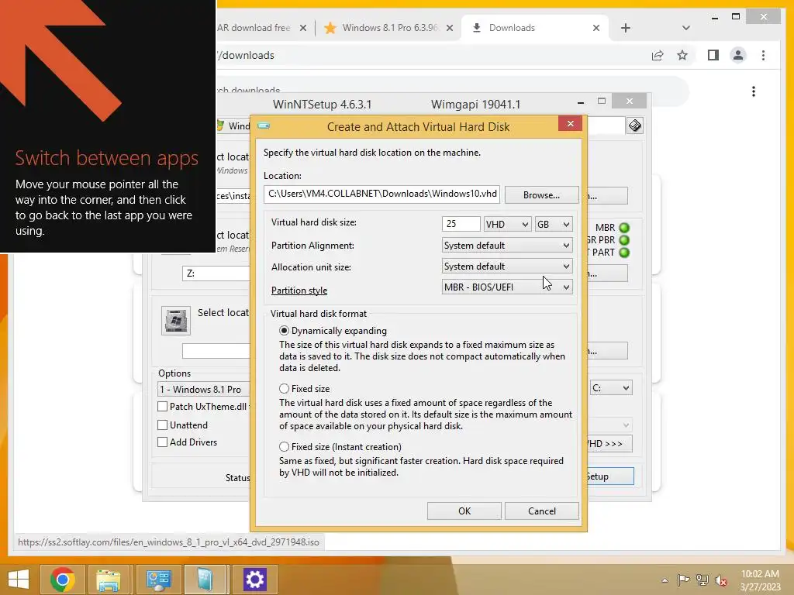The width and height of the screenshot is (794, 595).
Task: Show hidden tray icons arrow
Action: coord(665,580)
